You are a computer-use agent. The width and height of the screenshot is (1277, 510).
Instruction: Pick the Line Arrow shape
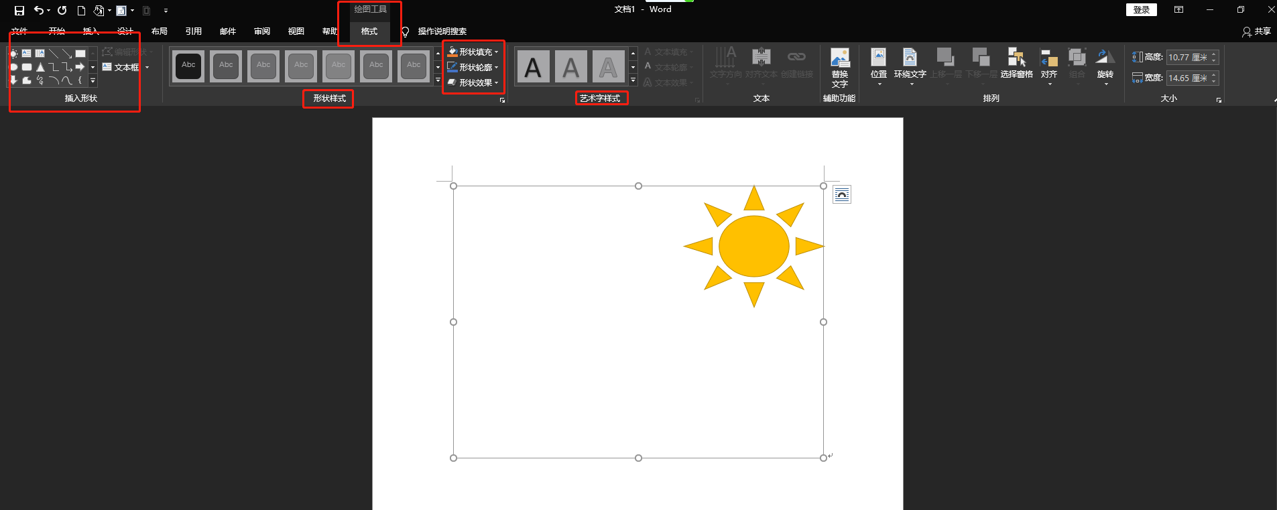coord(67,53)
